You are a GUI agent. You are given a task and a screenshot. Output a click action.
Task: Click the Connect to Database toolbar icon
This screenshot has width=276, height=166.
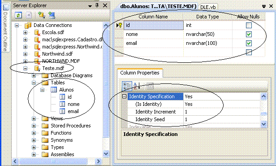click(x=42, y=15)
